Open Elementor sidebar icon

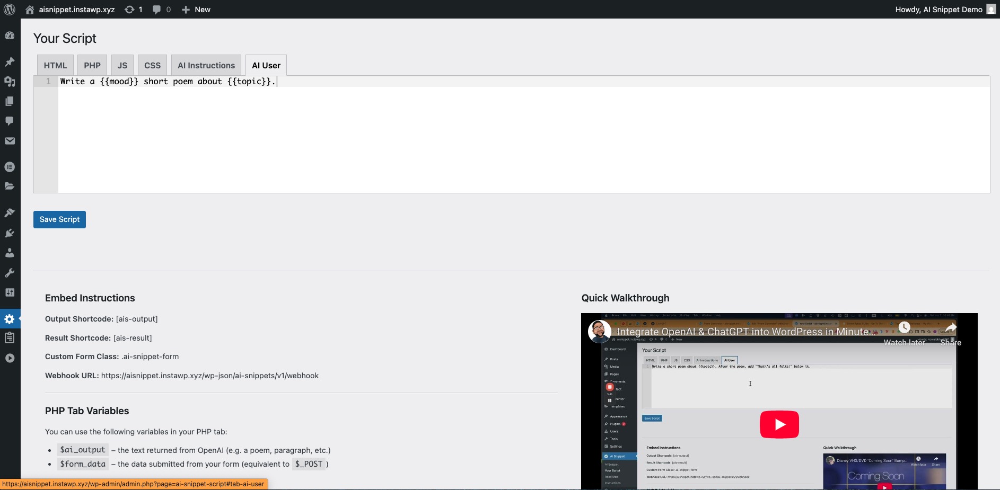click(x=10, y=167)
